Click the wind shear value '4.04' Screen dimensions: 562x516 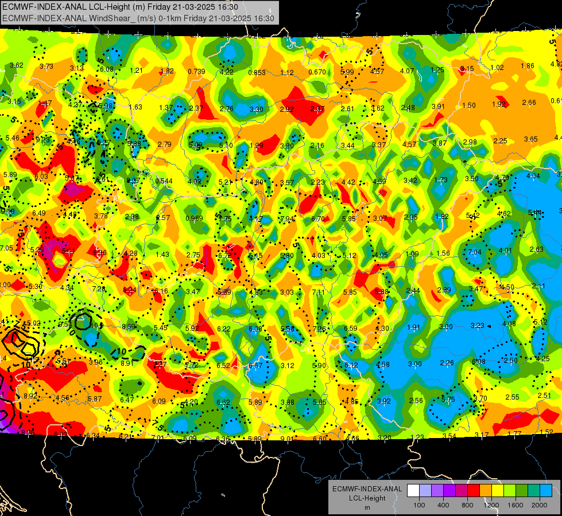(533, 176)
